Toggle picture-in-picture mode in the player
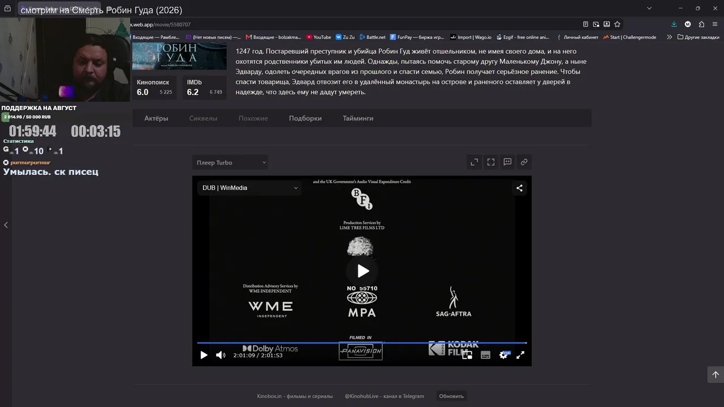 (x=467, y=355)
